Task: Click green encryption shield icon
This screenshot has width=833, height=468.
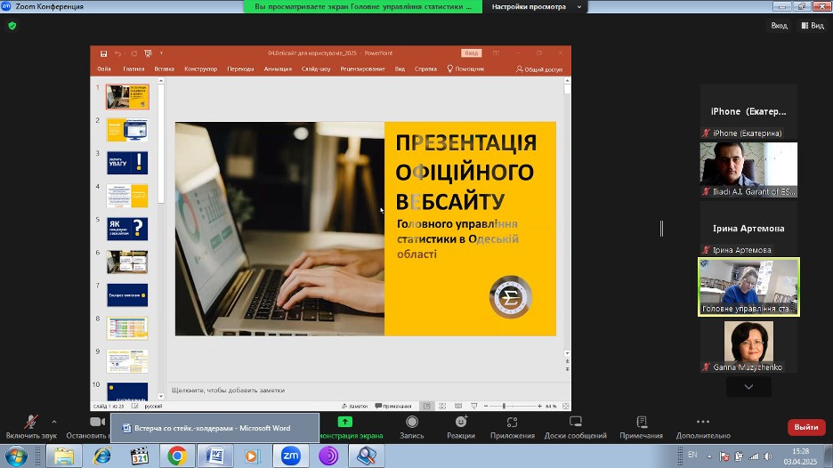Action: click(x=12, y=26)
